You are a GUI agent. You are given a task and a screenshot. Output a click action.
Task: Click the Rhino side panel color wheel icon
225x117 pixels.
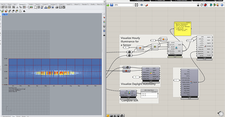[104, 22]
